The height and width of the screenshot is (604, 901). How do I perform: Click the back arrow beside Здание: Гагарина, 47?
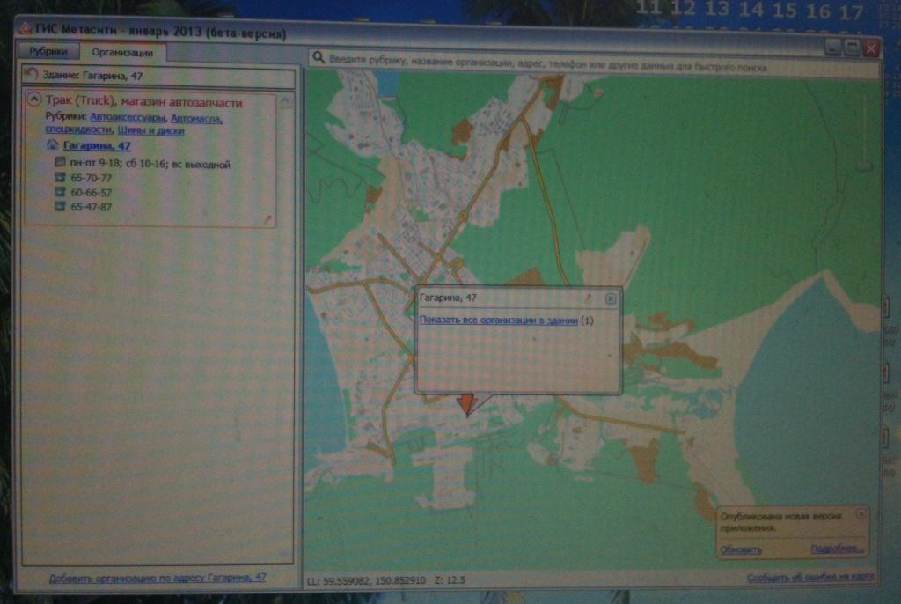pyautogui.click(x=31, y=75)
